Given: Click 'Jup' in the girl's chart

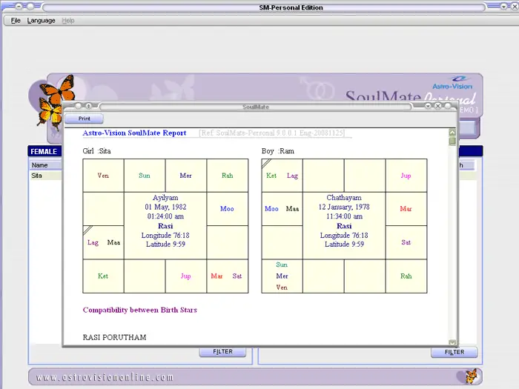Looking at the screenshot, I should (x=185, y=276).
